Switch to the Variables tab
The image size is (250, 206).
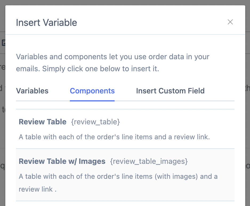32,91
